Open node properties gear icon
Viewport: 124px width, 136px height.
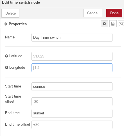[104, 24]
